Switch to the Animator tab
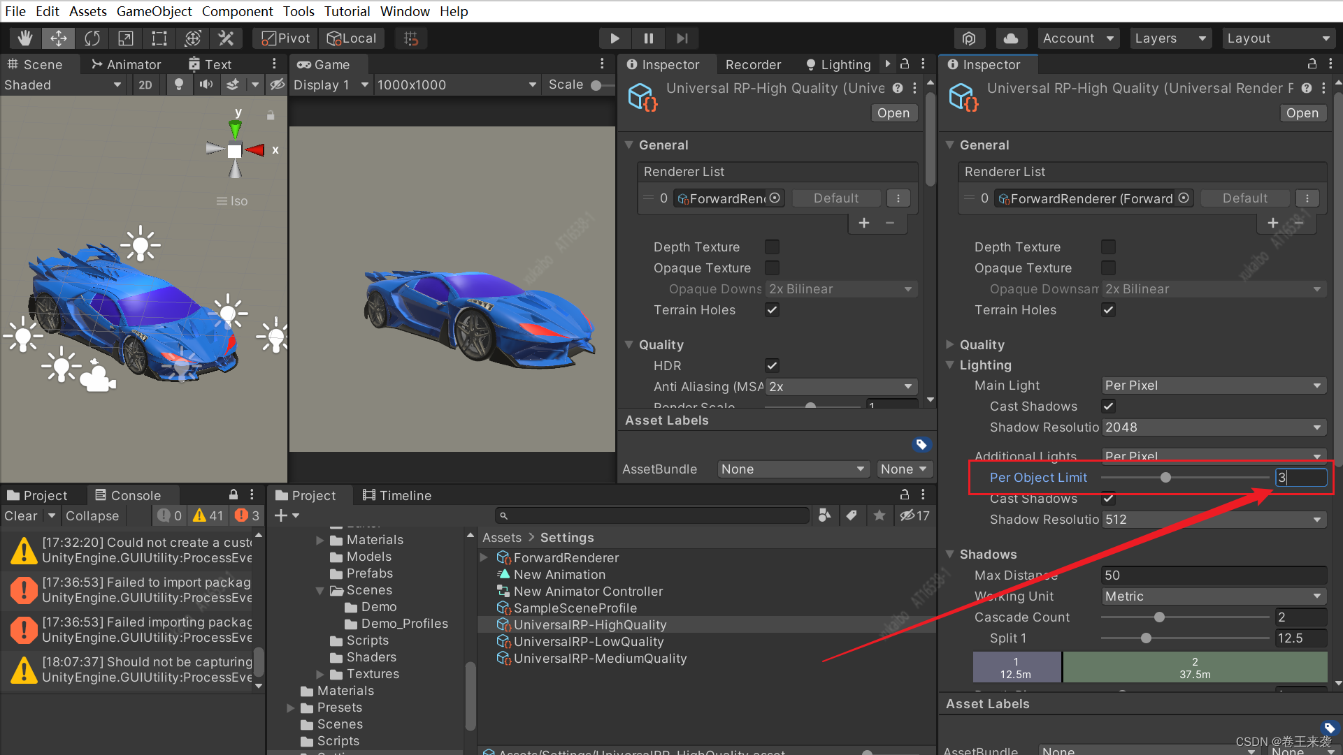This screenshot has width=1343, height=755. pyautogui.click(x=127, y=64)
